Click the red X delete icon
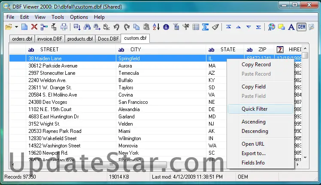Viewport: 321px width, 185px height. [x=34, y=27]
